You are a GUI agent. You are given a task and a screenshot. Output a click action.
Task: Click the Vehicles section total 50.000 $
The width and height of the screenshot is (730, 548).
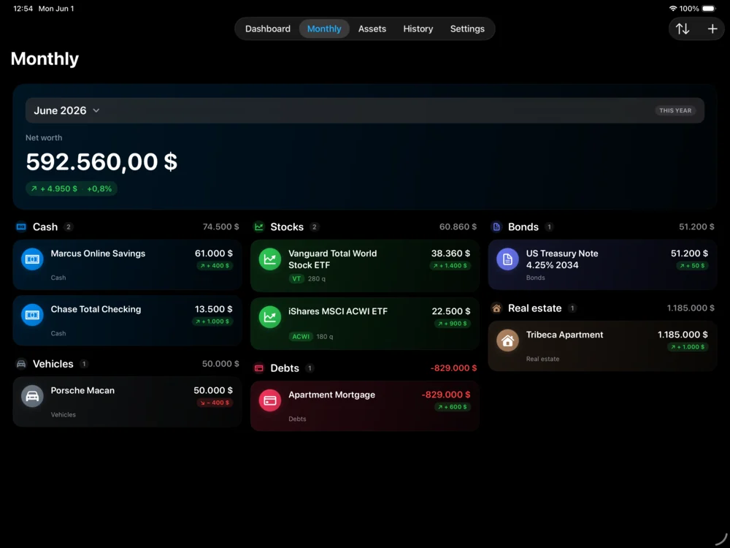[x=220, y=364]
